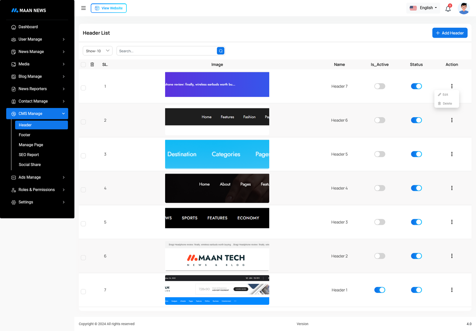
Task: Open three-dot action menu for Header 6
Action: [x=452, y=120]
